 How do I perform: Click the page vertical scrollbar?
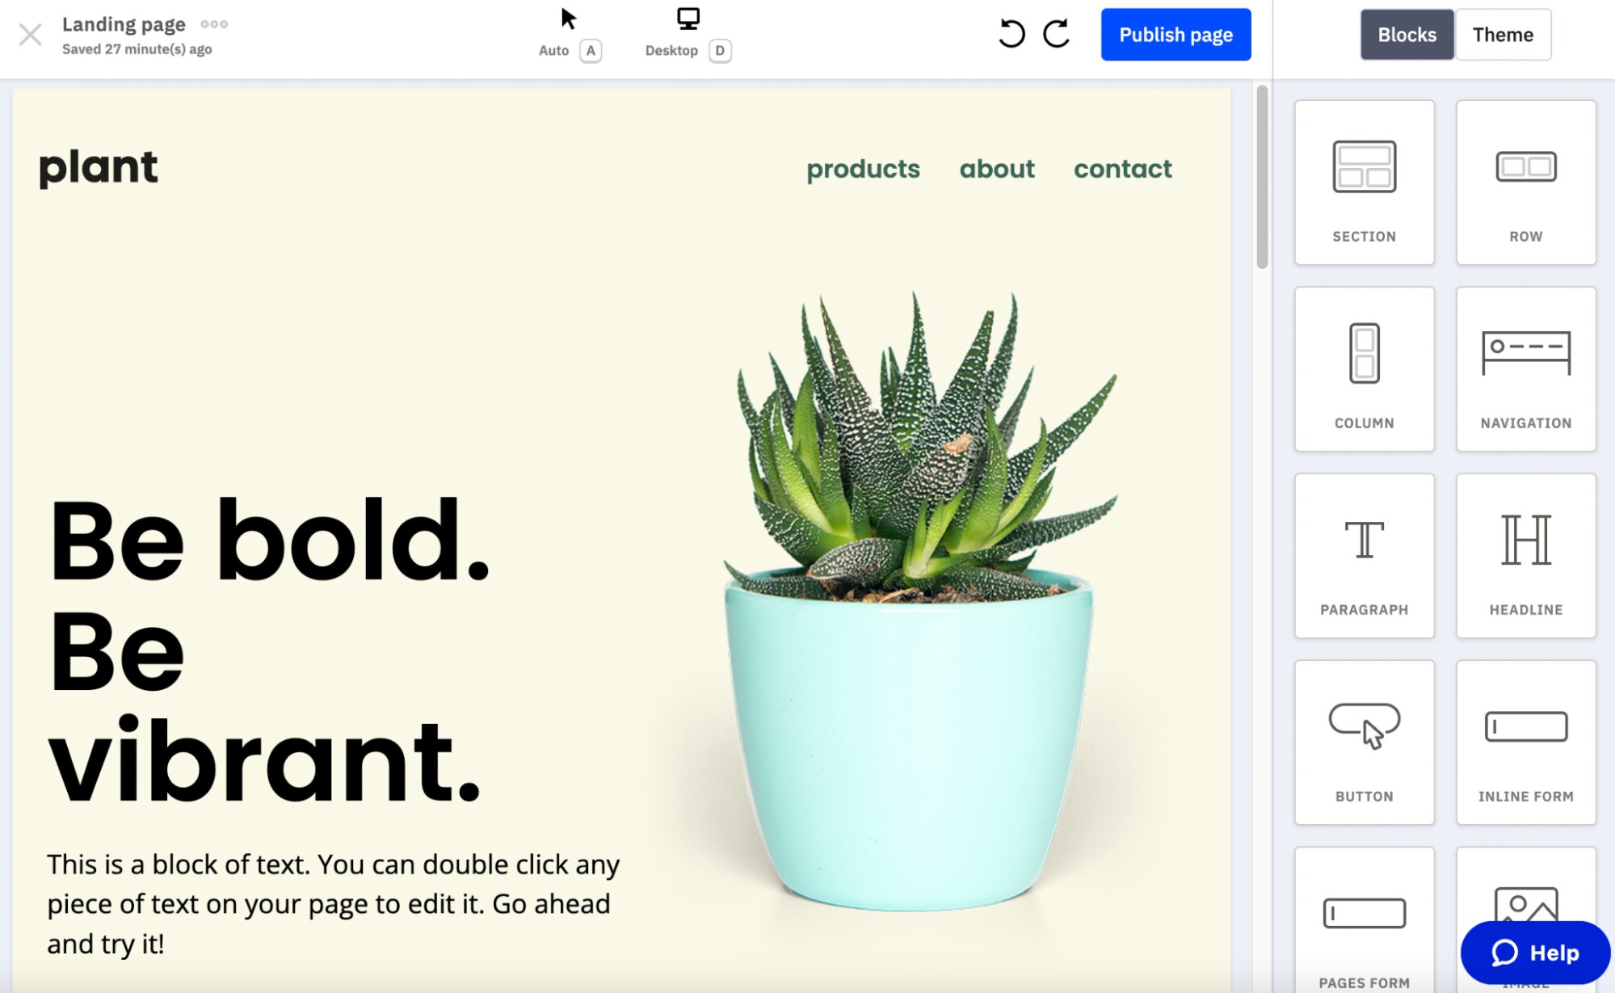1262,178
